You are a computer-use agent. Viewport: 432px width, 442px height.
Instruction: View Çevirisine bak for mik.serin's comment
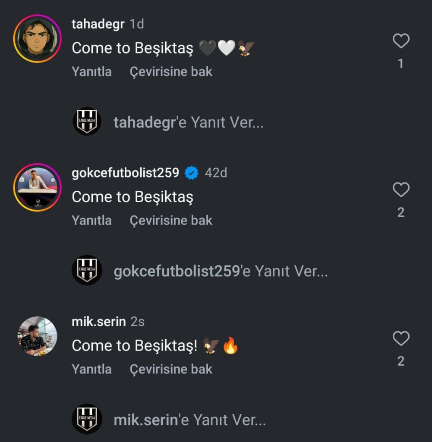coord(171,369)
